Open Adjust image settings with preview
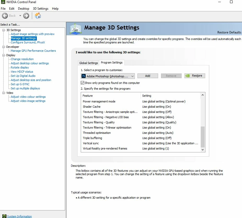 pyautogui.click(x=33, y=34)
